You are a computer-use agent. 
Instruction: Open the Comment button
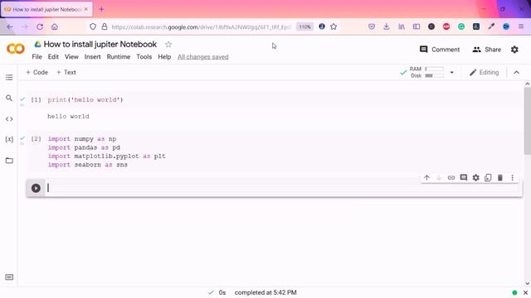[x=440, y=50]
